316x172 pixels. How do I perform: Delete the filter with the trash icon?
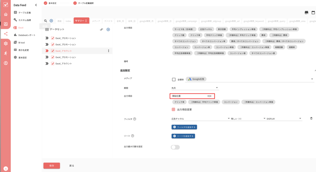click(x=311, y=118)
